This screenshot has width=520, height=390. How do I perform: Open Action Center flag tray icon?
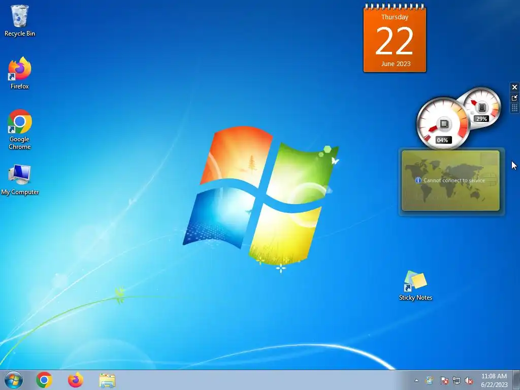pyautogui.click(x=444, y=380)
